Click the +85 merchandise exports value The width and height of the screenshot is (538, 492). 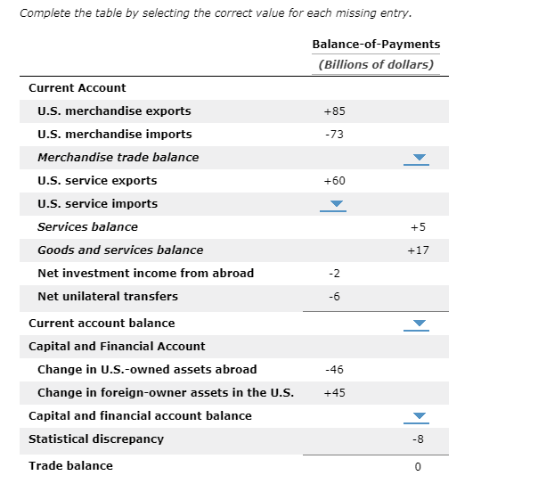point(335,111)
